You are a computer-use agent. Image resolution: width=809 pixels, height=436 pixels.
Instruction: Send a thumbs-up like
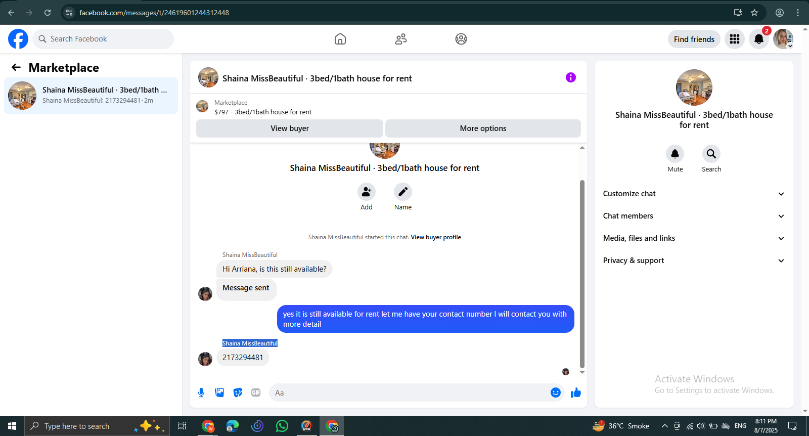[x=576, y=393]
